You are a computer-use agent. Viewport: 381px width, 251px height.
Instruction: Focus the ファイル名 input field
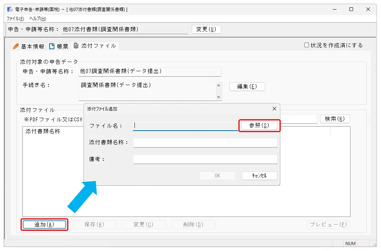coord(186,125)
